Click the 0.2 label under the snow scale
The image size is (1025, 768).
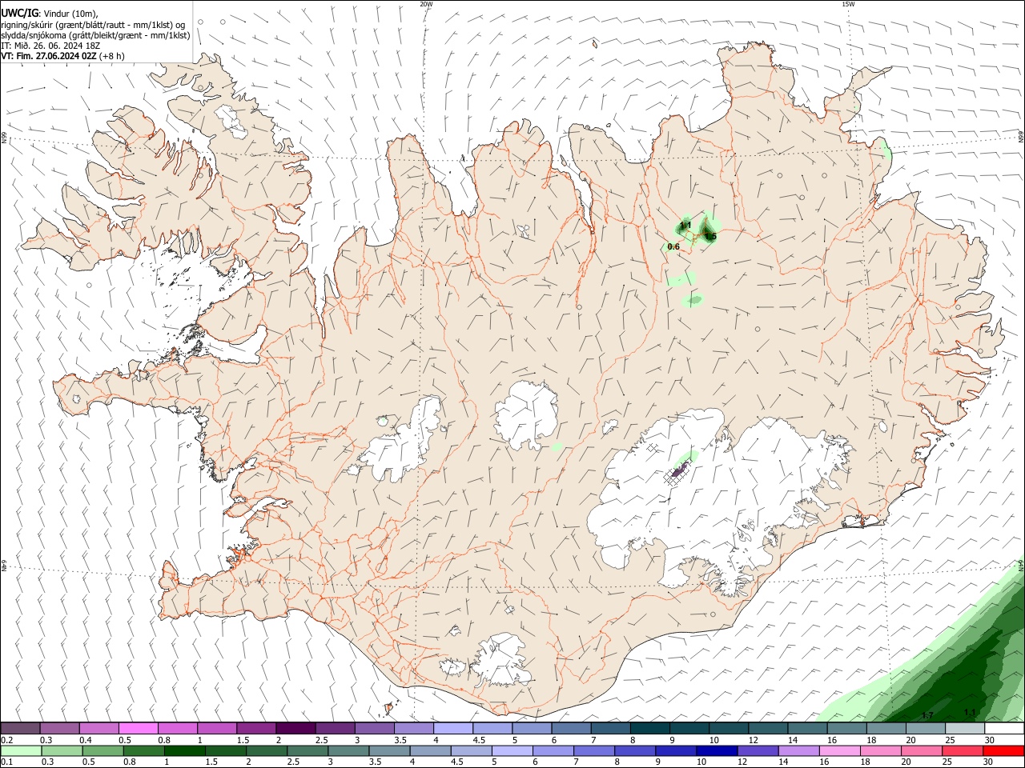click(6, 740)
